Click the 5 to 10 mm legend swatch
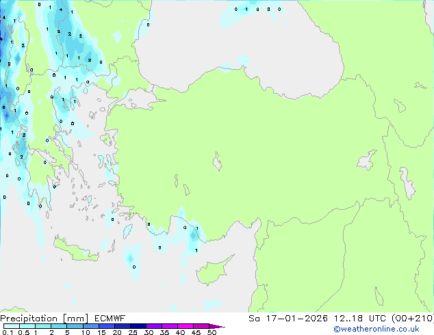The width and height of the screenshot is (434, 335). [x=75, y=326]
